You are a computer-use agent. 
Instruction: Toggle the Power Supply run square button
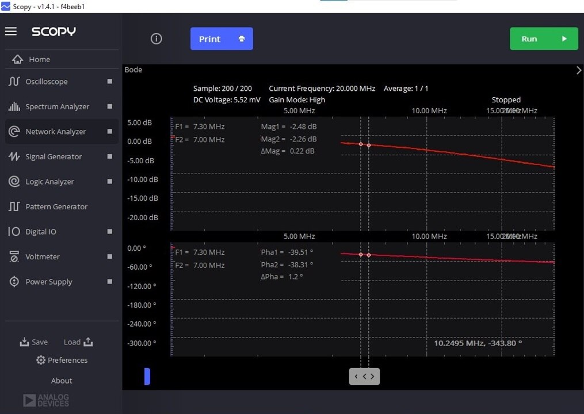point(110,282)
